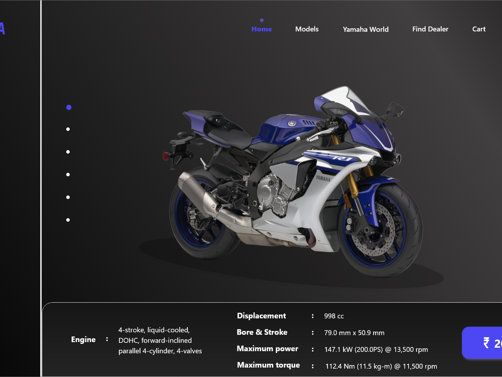Go to the Models page

[x=307, y=29]
